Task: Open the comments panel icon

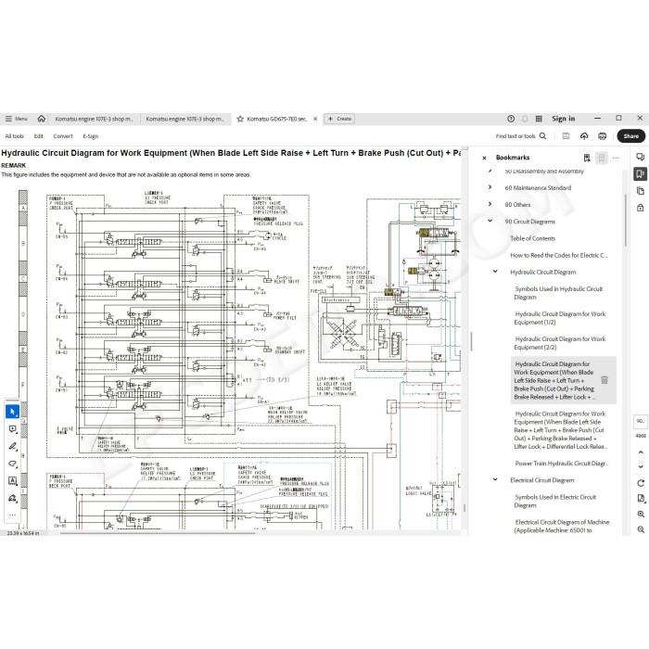Action: point(640,157)
